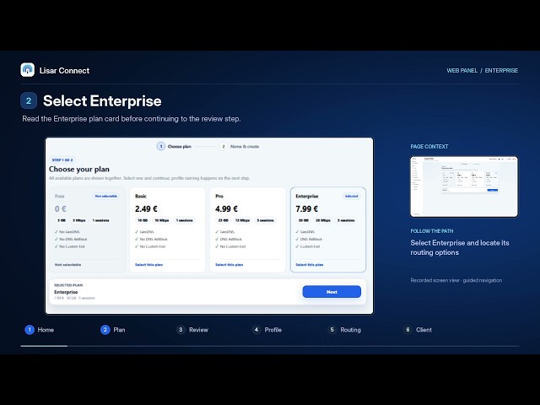
Task: Click the Lisar Connect logo icon
Action: tap(28, 70)
